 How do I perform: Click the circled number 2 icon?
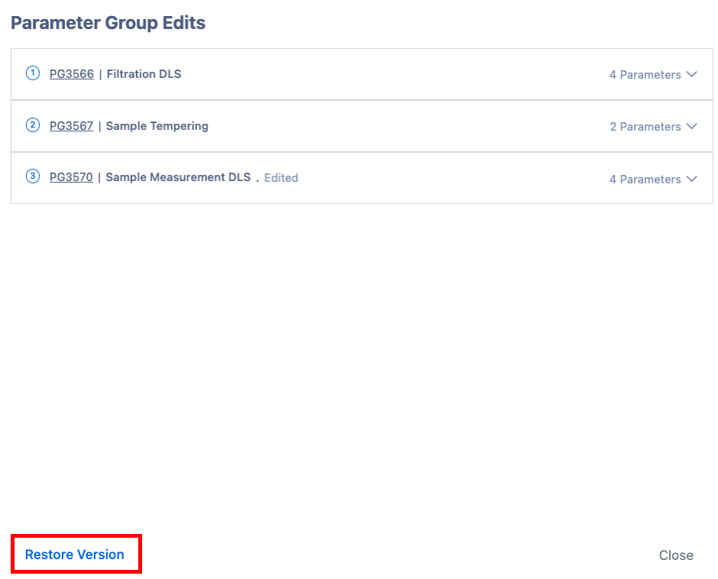(x=33, y=125)
